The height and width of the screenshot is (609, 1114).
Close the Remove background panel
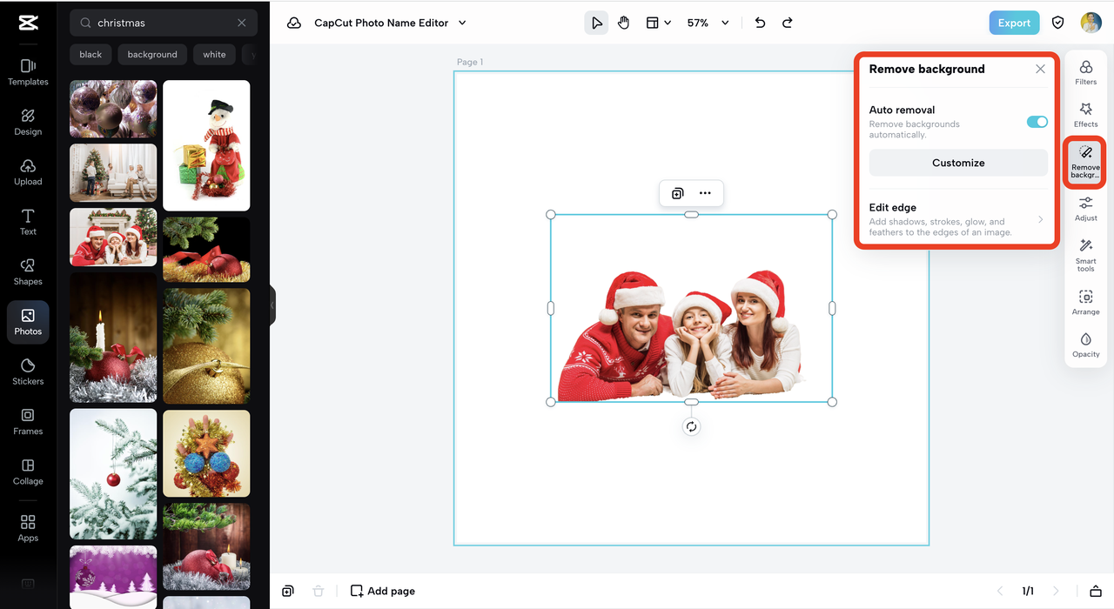point(1040,69)
